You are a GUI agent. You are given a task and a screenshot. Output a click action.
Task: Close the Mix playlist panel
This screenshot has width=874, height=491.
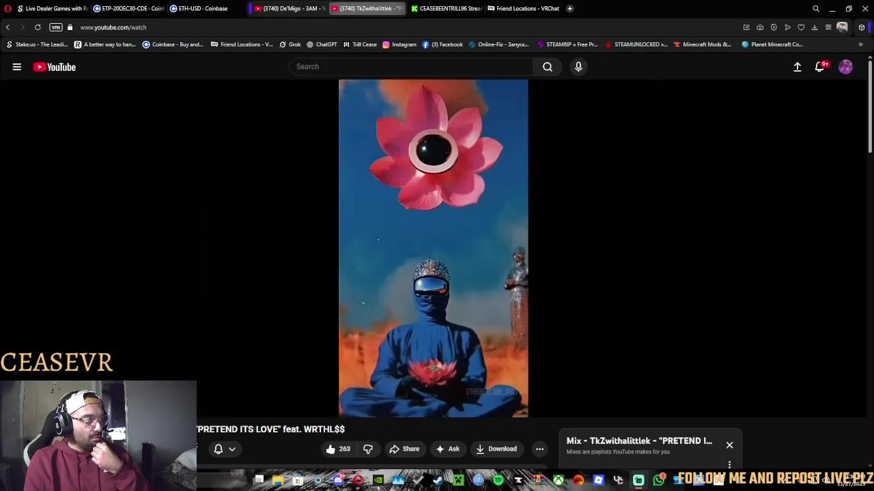729,445
